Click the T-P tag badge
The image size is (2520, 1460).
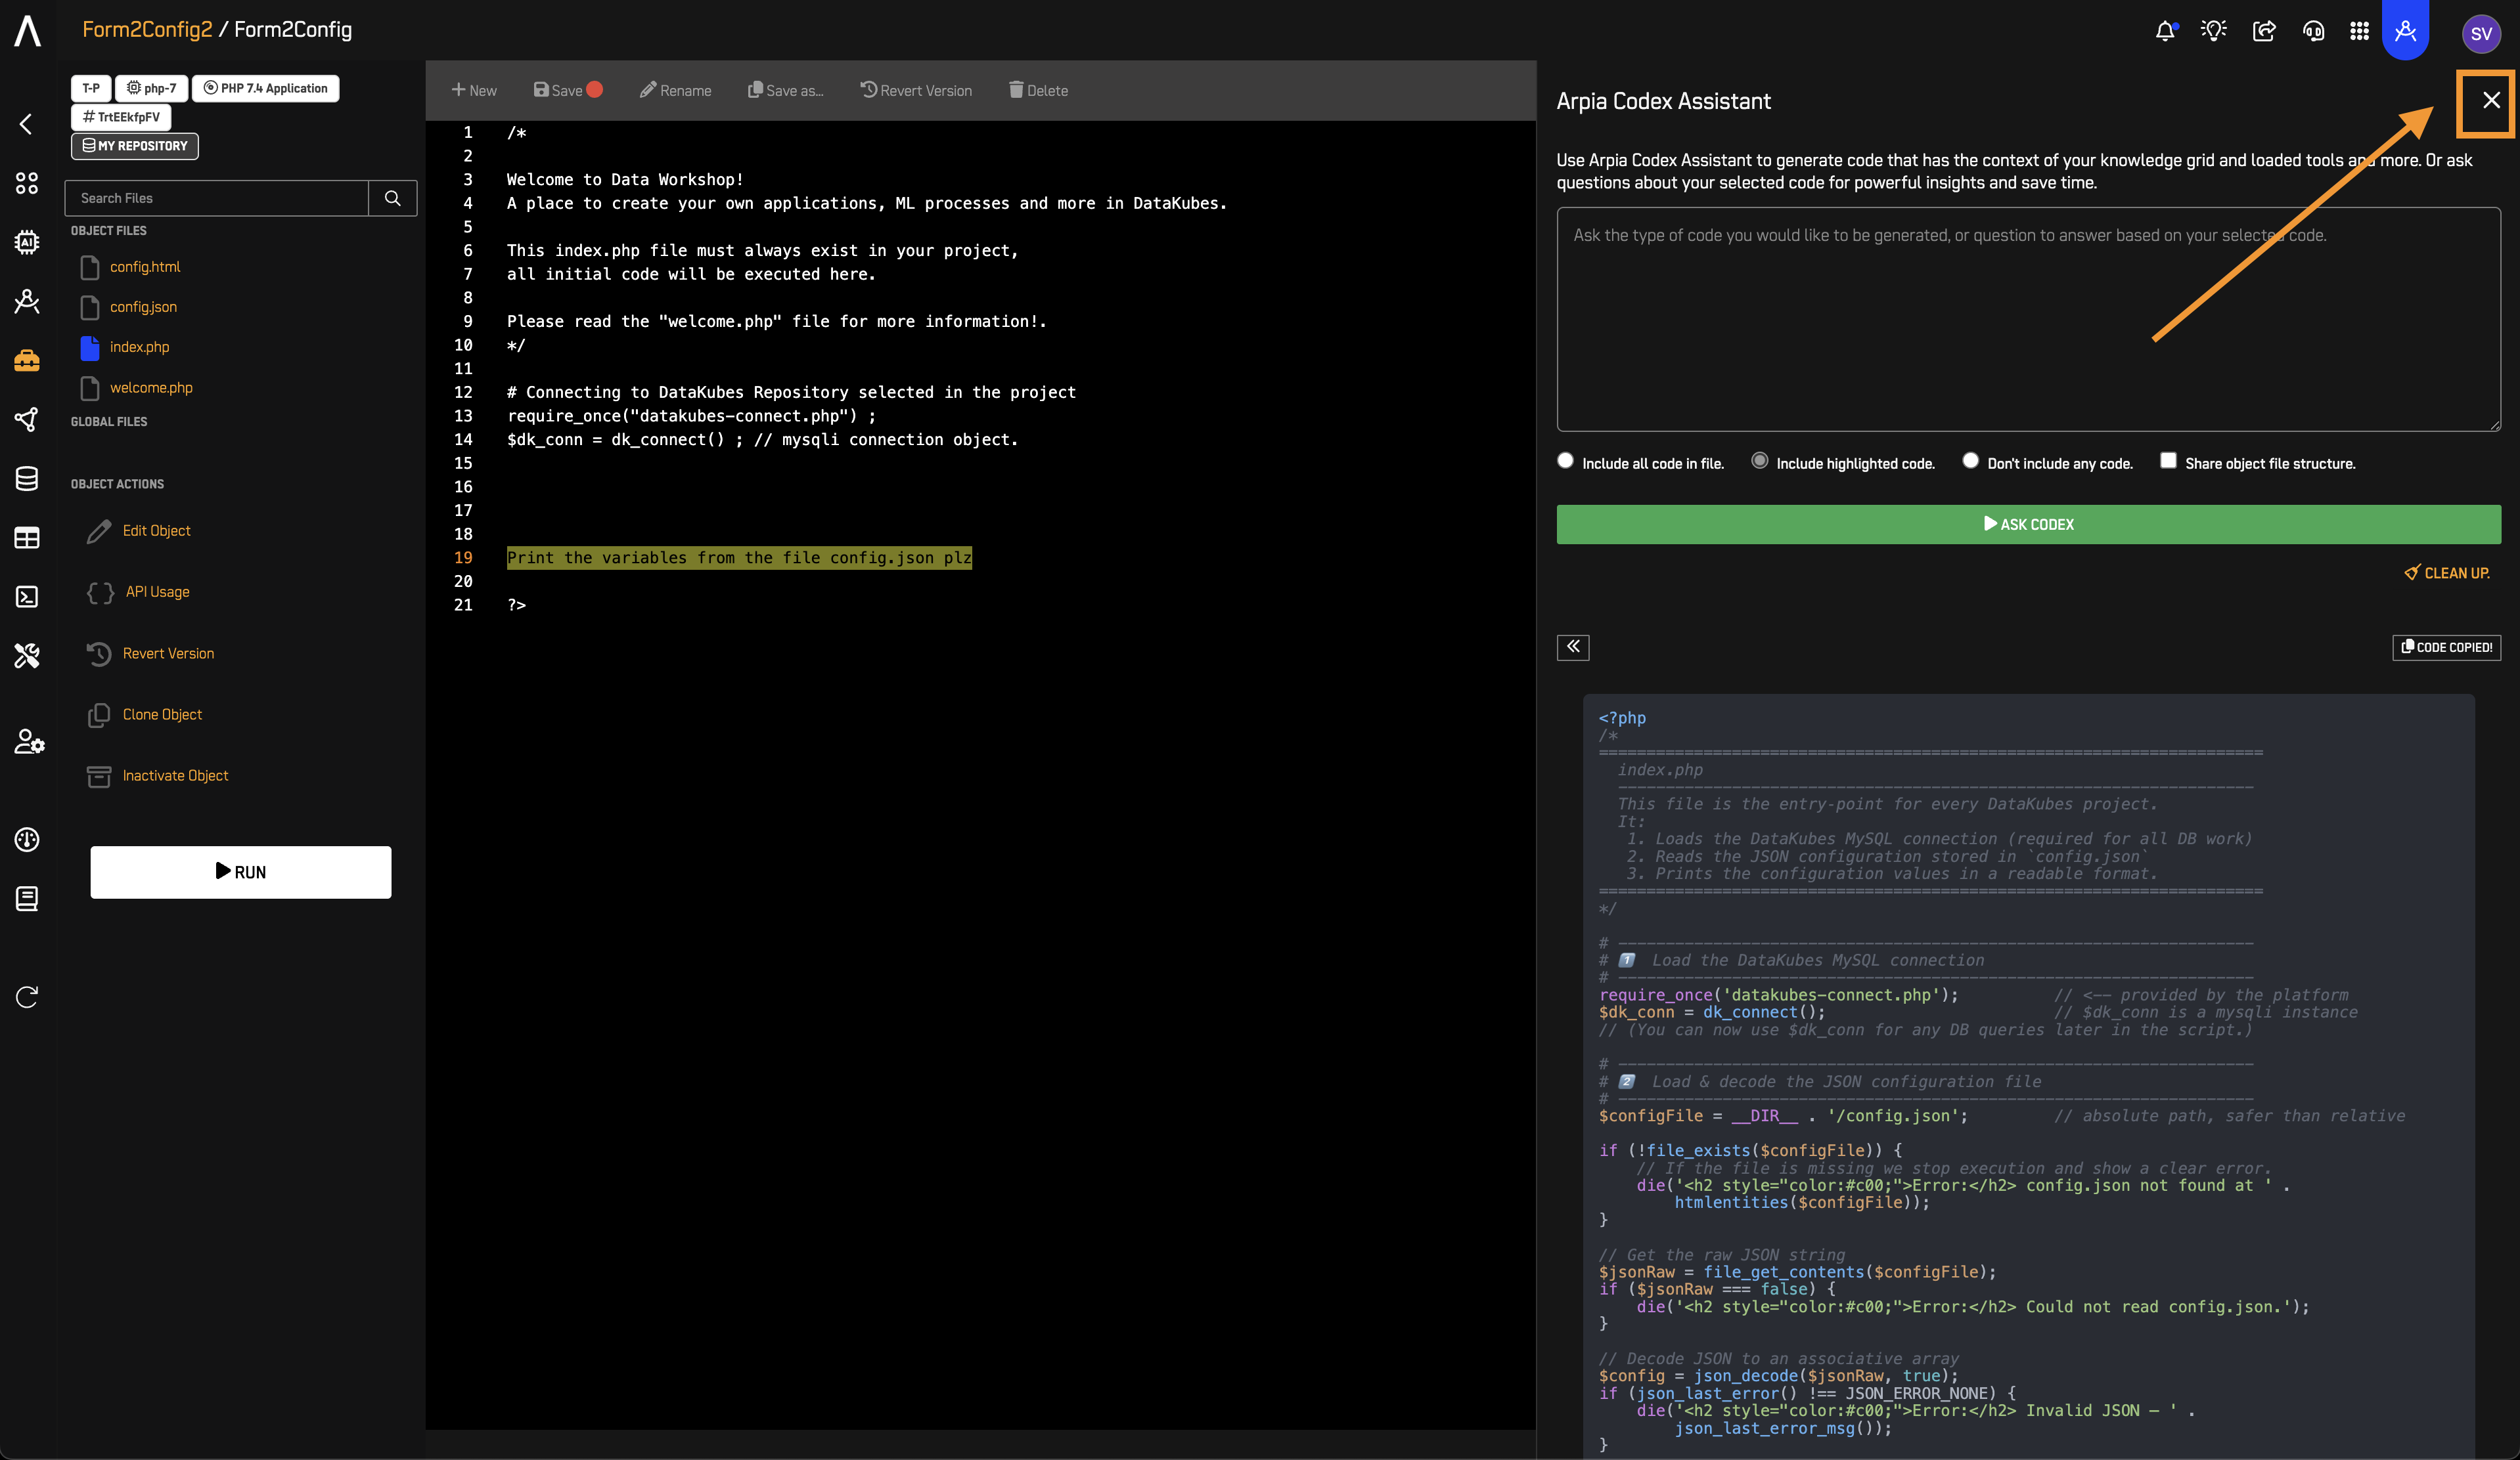point(91,88)
